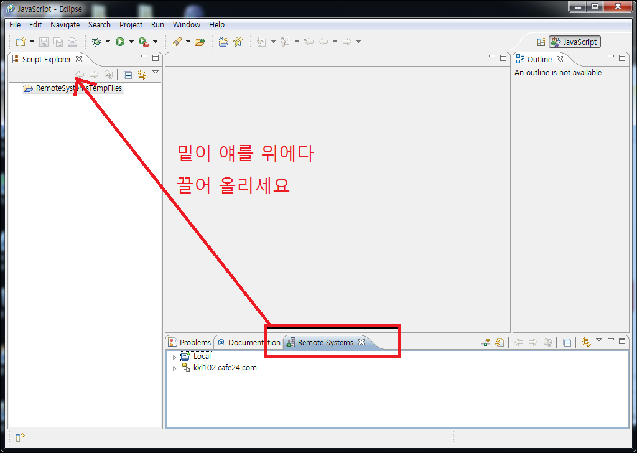
Task: Click the Debug bug icon in toolbar
Action: point(96,42)
